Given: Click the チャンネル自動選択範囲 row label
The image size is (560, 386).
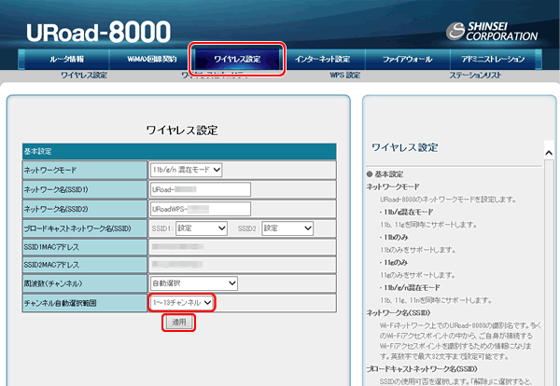Looking at the screenshot, I should [85, 303].
